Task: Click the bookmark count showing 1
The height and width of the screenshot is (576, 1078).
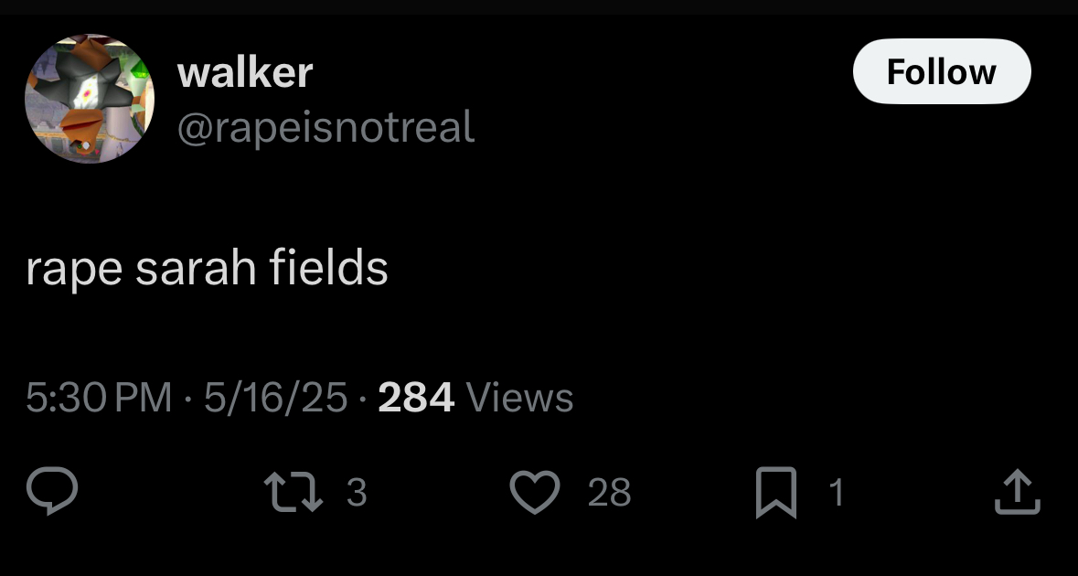Action: click(835, 494)
